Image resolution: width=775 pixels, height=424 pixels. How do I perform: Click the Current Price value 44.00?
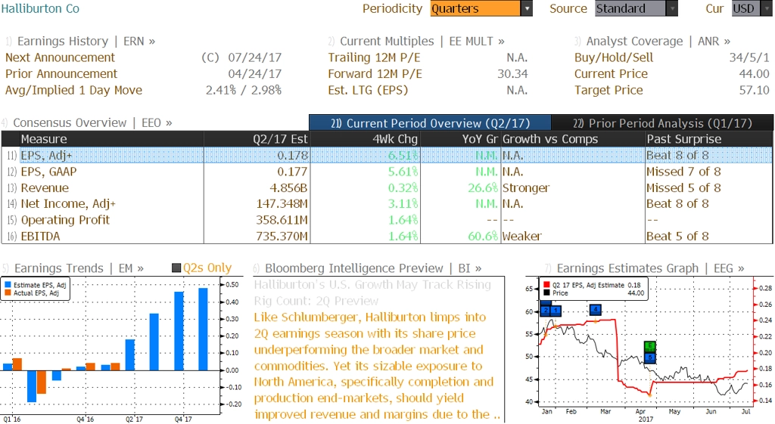coord(755,74)
